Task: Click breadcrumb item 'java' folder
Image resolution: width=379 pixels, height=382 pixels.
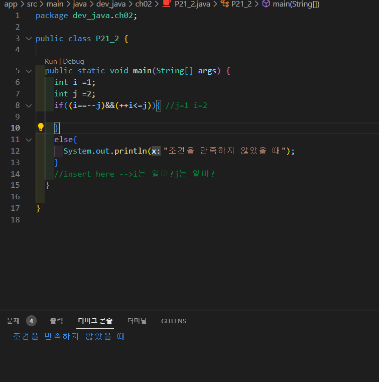Action: (x=80, y=4)
